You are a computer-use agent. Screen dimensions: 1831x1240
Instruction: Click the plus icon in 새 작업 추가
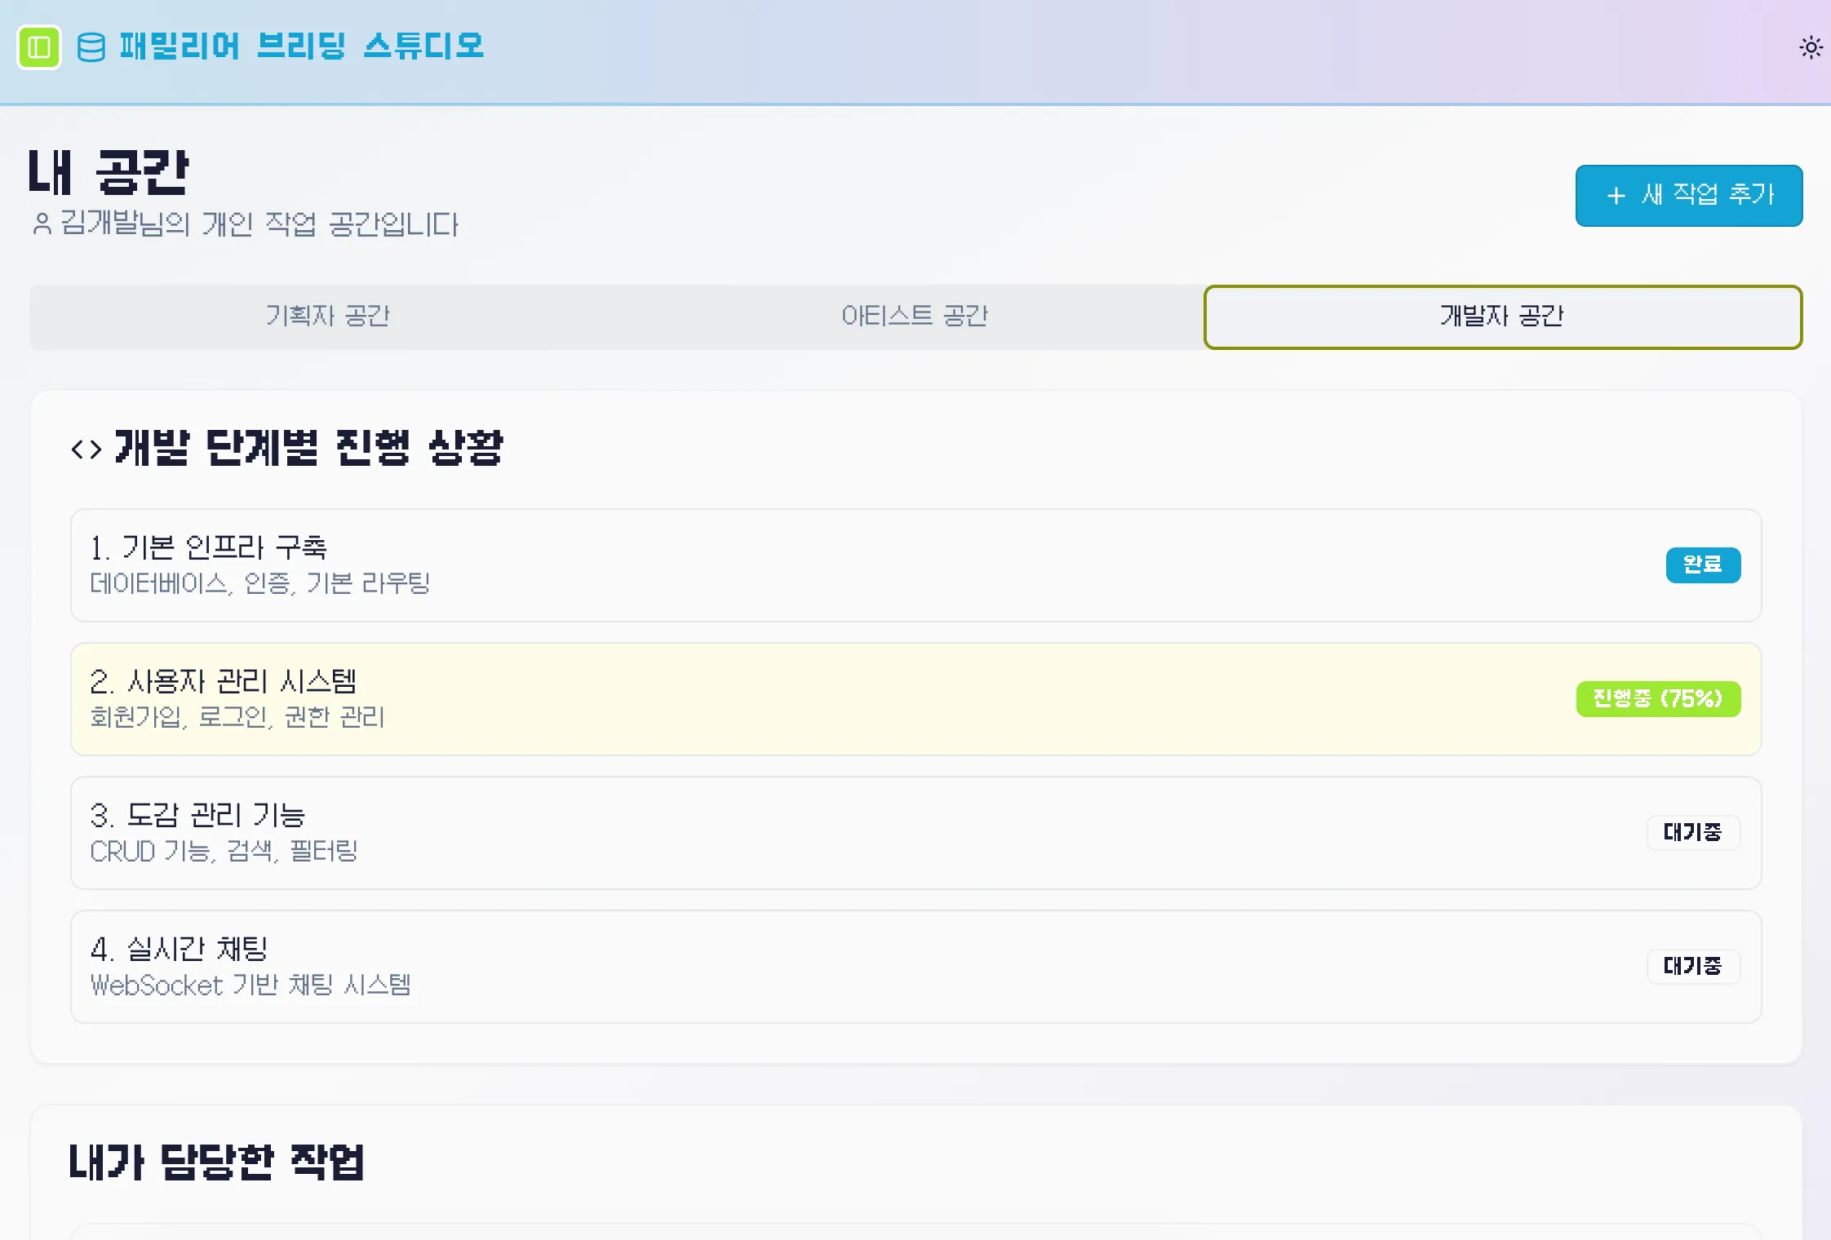[x=1616, y=196]
